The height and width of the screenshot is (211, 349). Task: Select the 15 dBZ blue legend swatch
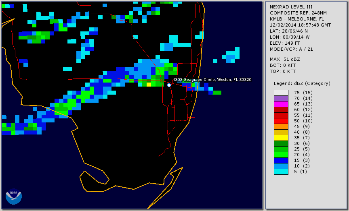click(281, 160)
